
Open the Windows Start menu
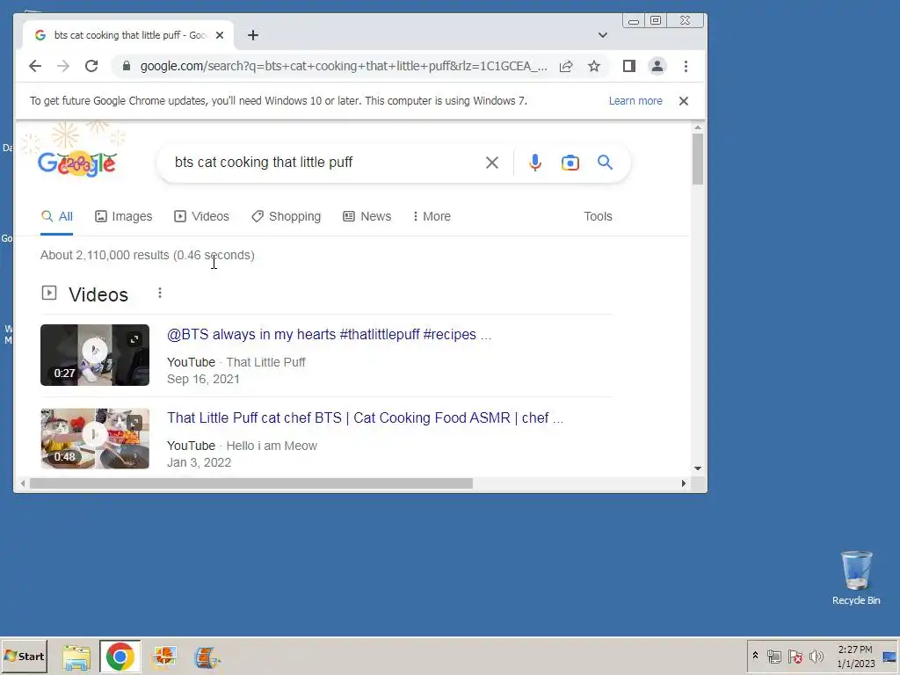coord(24,656)
